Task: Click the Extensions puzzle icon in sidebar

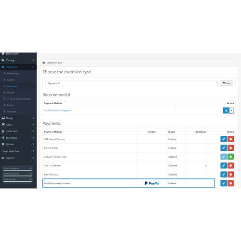Action: tap(3, 67)
